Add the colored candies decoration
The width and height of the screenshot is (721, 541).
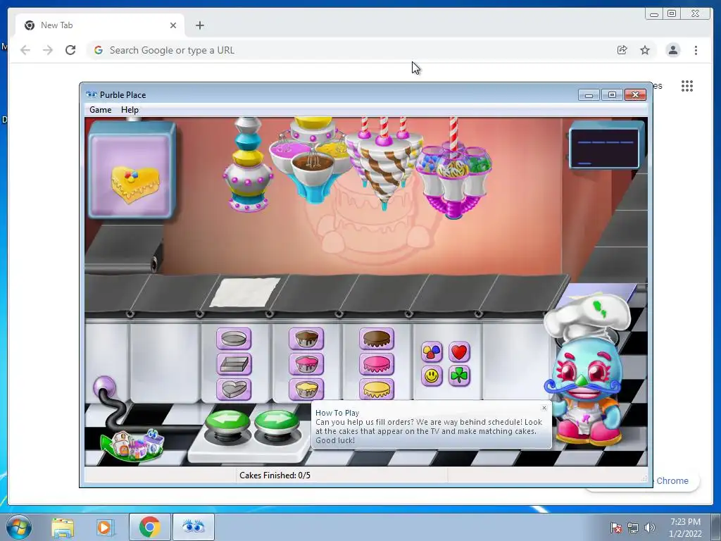432,352
